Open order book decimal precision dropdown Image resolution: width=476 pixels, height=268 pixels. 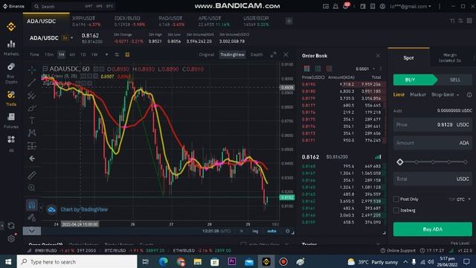(x=365, y=69)
